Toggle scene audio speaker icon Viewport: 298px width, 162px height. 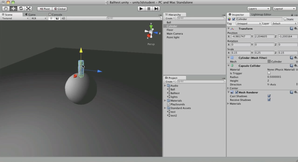tap(63, 18)
